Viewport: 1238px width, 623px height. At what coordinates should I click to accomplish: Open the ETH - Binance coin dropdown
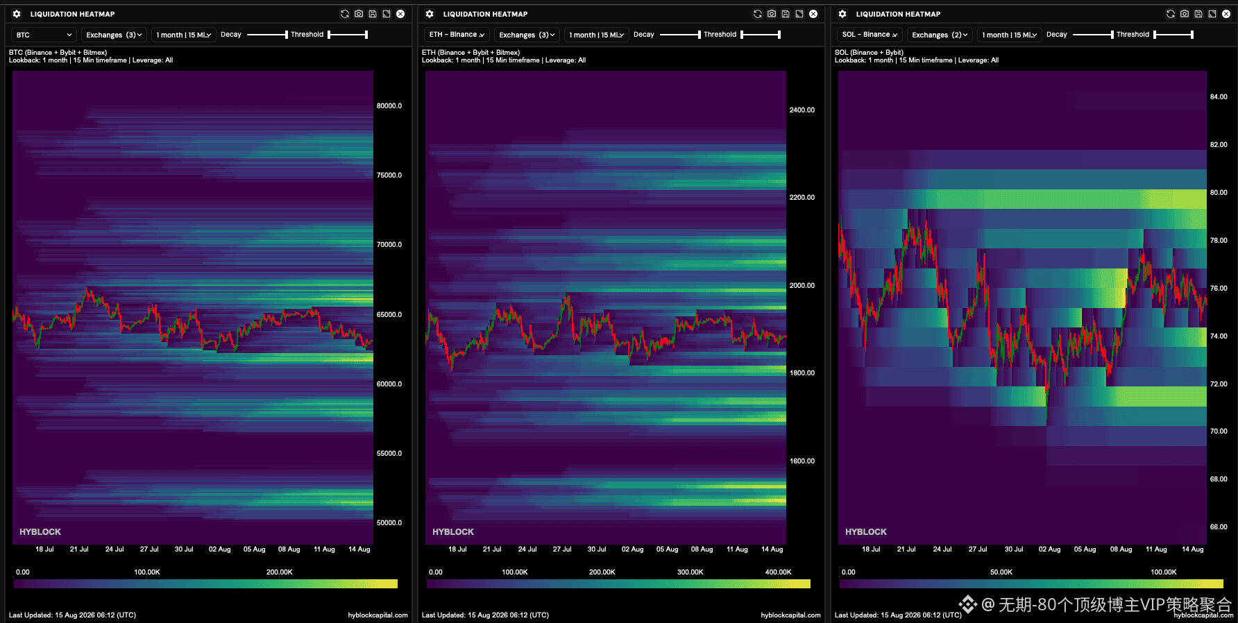[457, 35]
